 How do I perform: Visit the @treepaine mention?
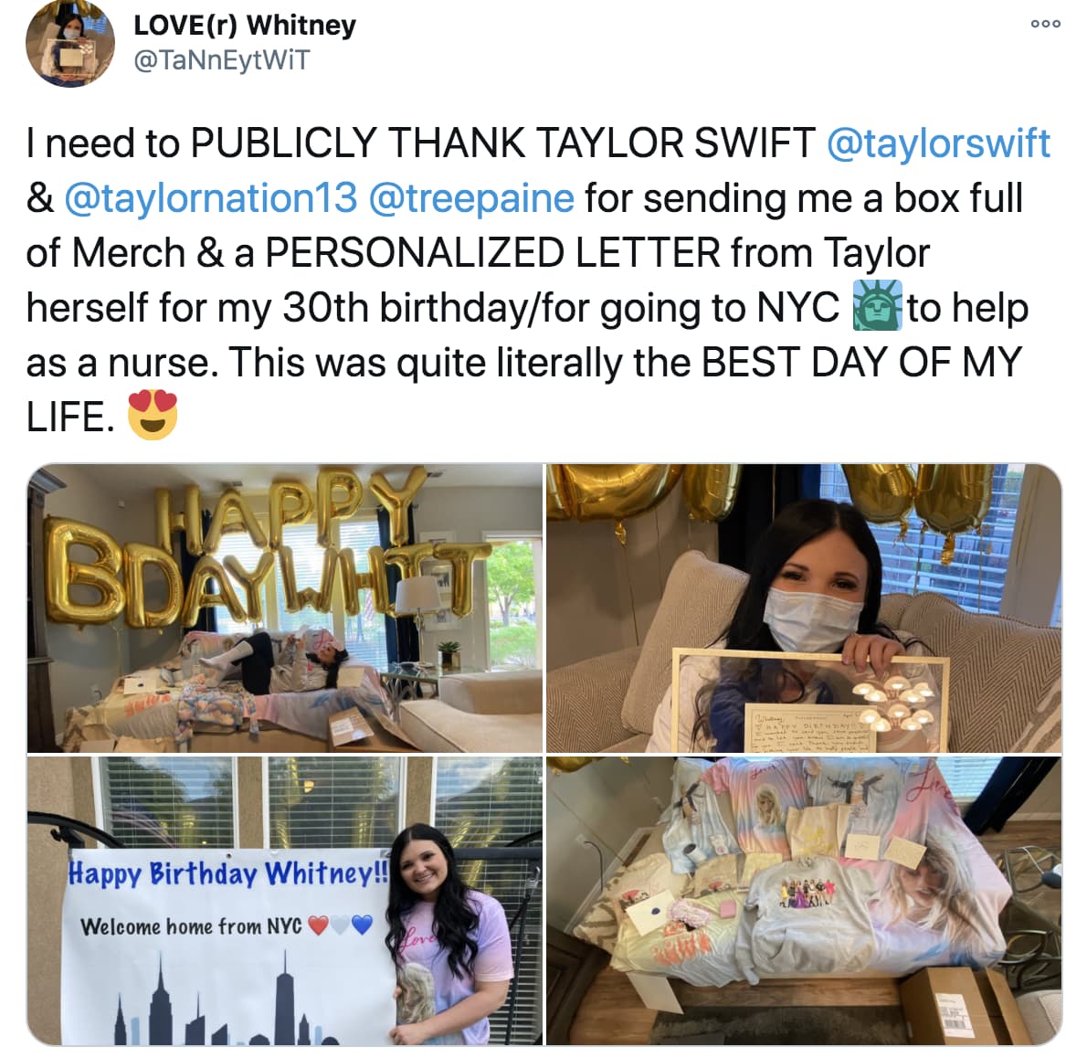pos(471,197)
